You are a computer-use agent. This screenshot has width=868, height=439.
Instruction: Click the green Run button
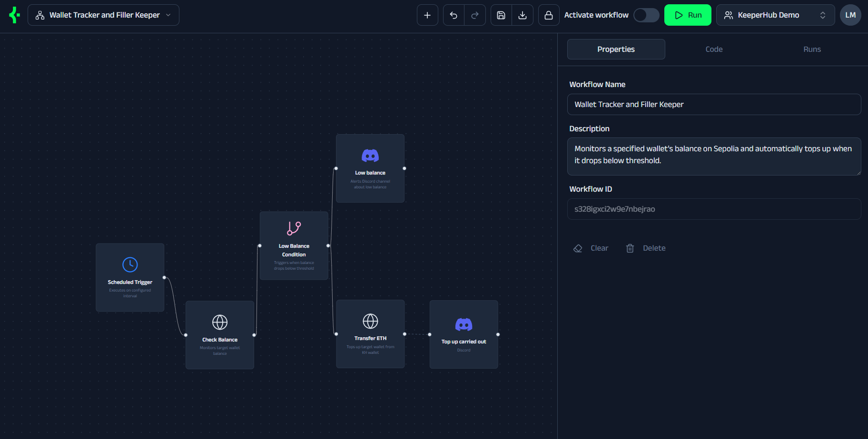[x=688, y=15]
